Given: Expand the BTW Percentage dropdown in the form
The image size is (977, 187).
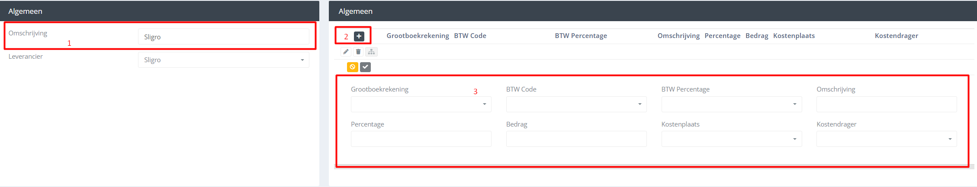Looking at the screenshot, I should (731, 104).
